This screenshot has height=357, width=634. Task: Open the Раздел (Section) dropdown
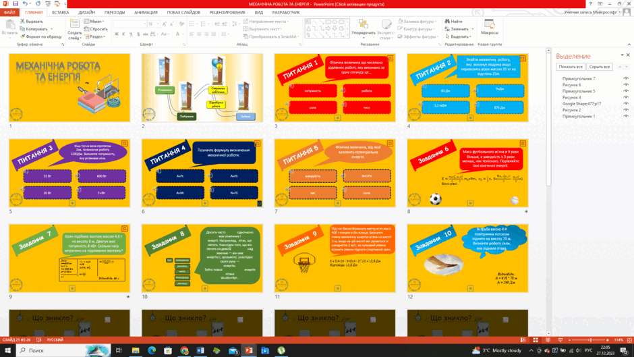(x=94, y=36)
